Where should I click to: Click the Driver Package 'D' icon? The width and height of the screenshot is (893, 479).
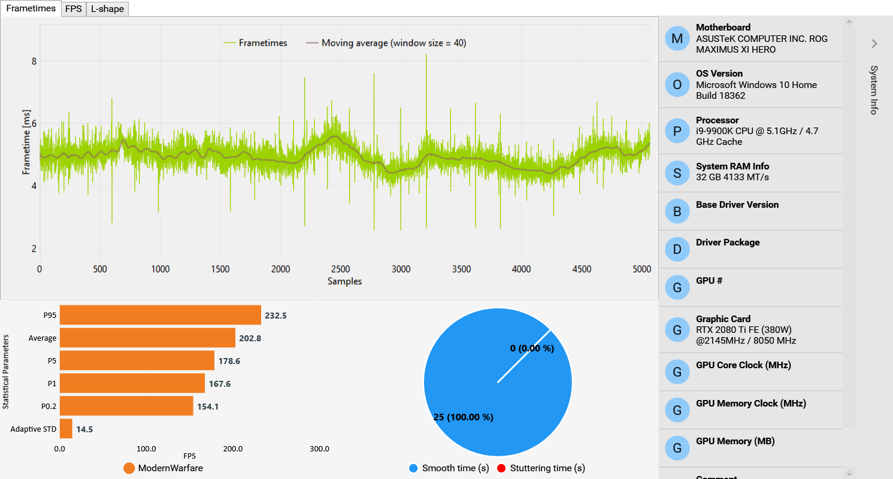tap(677, 249)
